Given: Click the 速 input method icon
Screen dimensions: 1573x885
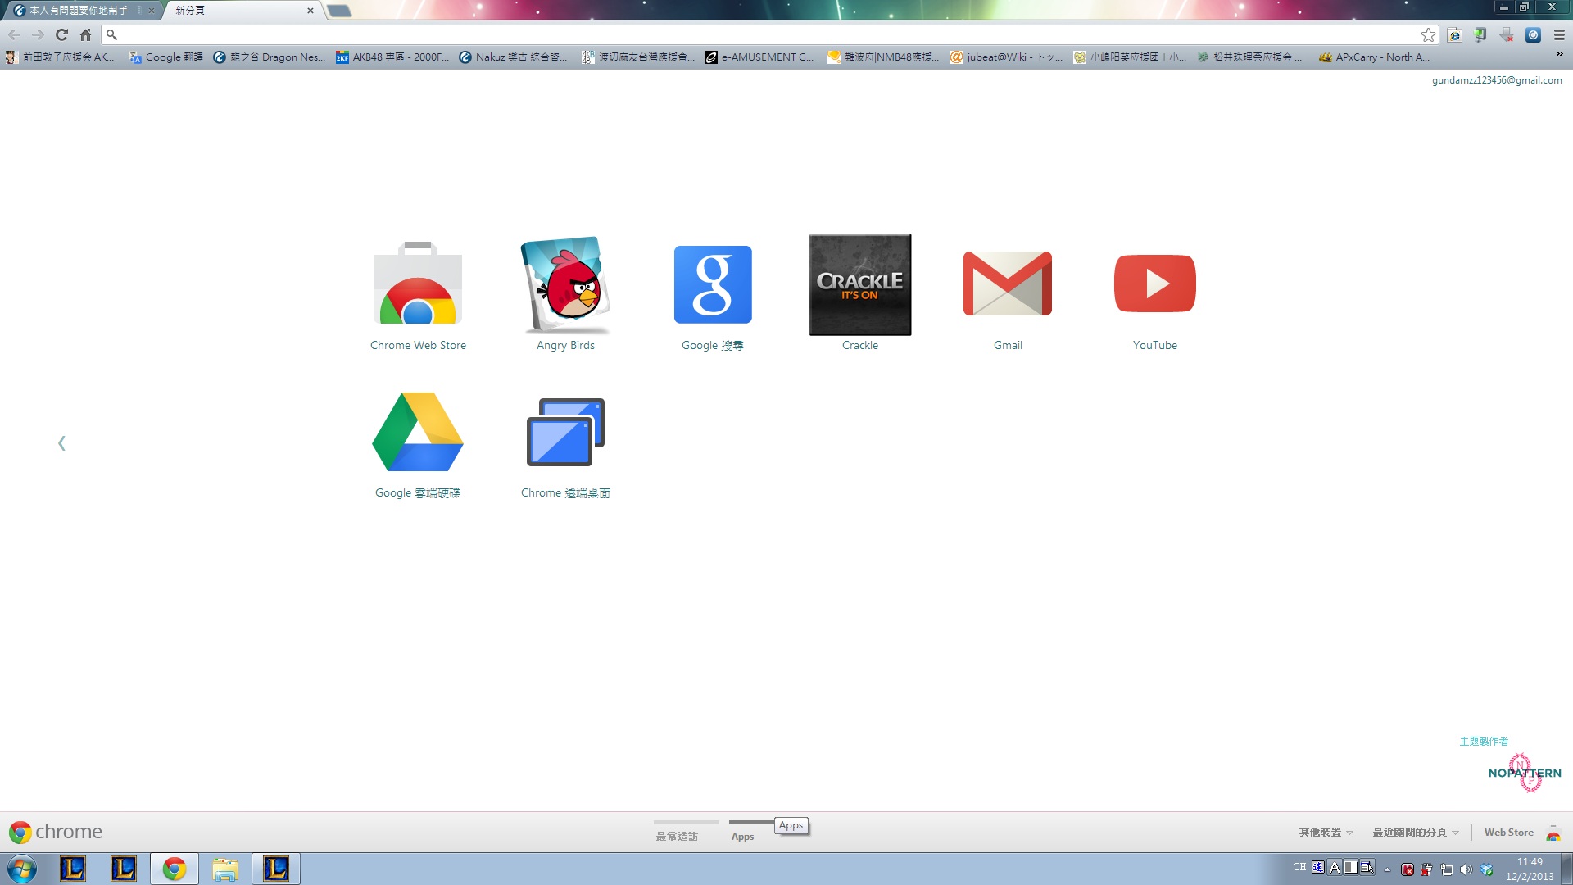Looking at the screenshot, I should pyautogui.click(x=1317, y=867).
